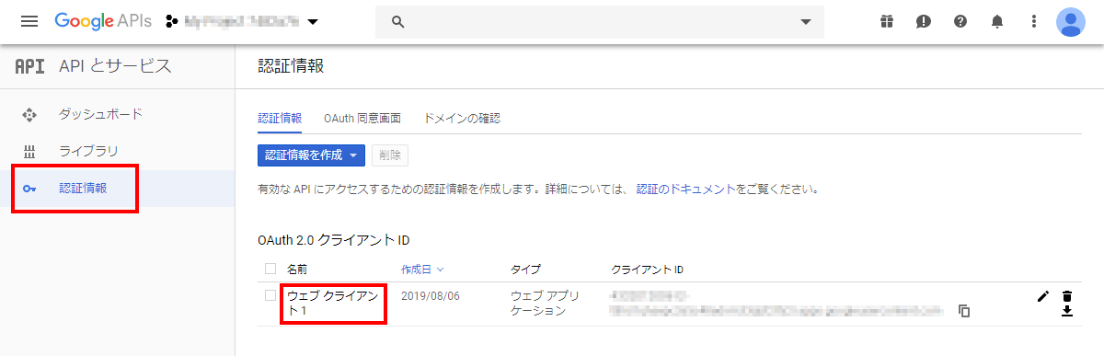Click the library sidebar icon
The image size is (1104, 356).
click(29, 152)
